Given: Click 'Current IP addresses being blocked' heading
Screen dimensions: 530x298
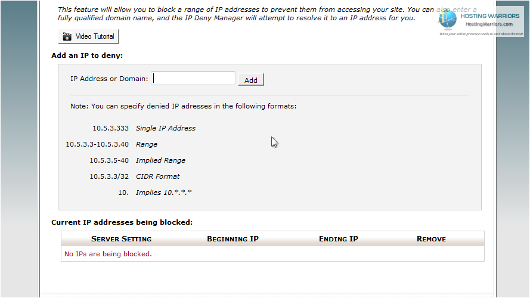Looking at the screenshot, I should pyautogui.click(x=122, y=222).
